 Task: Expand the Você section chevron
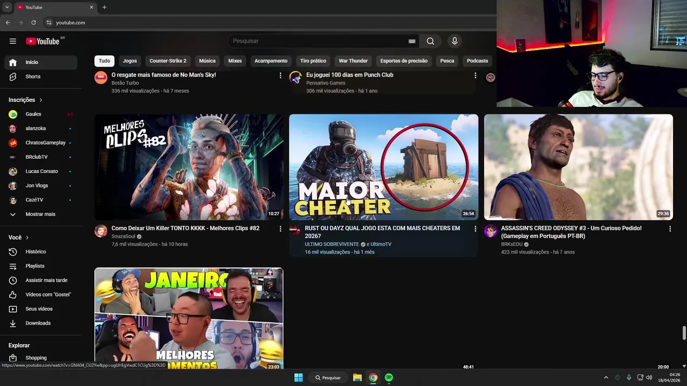tap(27, 237)
